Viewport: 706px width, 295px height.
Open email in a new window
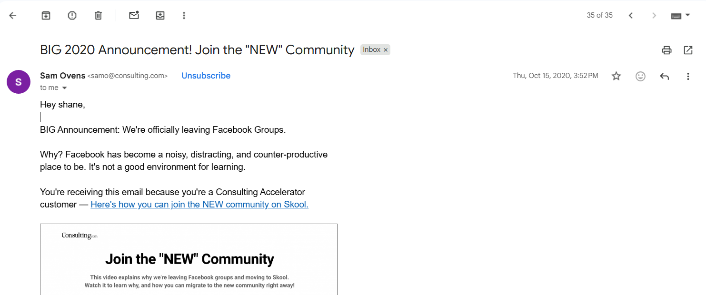(x=688, y=50)
